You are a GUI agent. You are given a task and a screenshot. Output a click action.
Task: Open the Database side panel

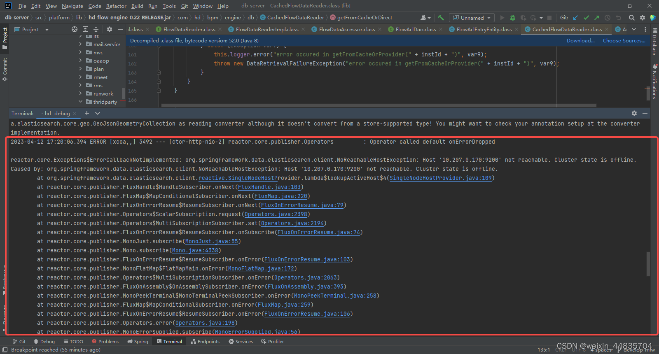[x=654, y=41]
